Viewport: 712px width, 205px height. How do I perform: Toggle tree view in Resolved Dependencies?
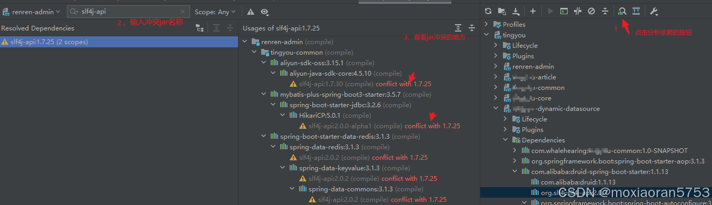200,28
